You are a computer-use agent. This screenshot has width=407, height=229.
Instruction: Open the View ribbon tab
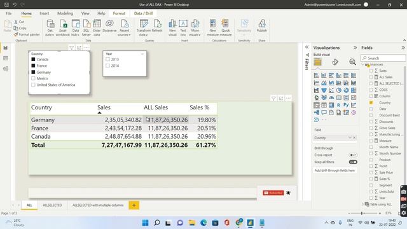pyautogui.click(x=85, y=13)
